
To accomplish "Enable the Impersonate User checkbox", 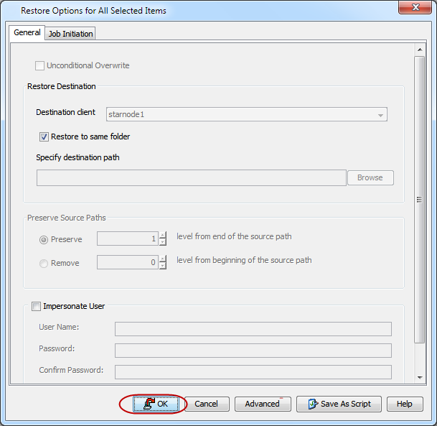I will 37,306.
